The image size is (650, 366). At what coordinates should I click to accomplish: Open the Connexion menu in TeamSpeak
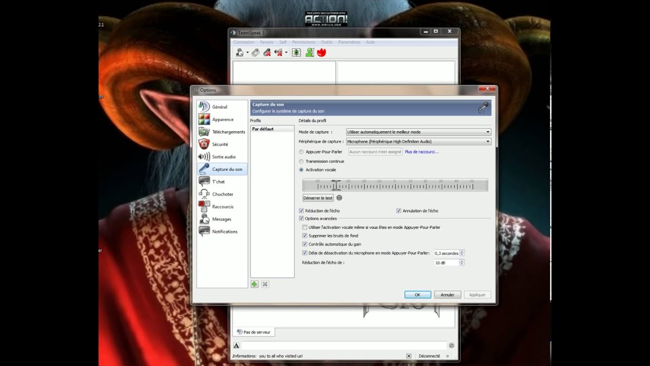[x=244, y=42]
